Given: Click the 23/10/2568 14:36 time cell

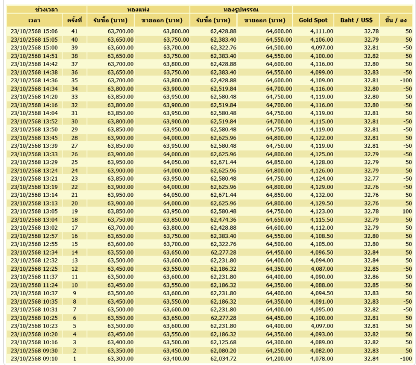Looking at the screenshot, I should 34,80.
